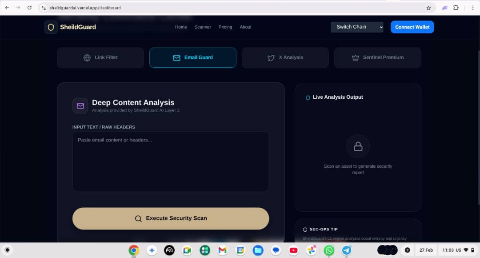Open the X Analysis tab
The width and height of the screenshot is (480, 258).
285,58
